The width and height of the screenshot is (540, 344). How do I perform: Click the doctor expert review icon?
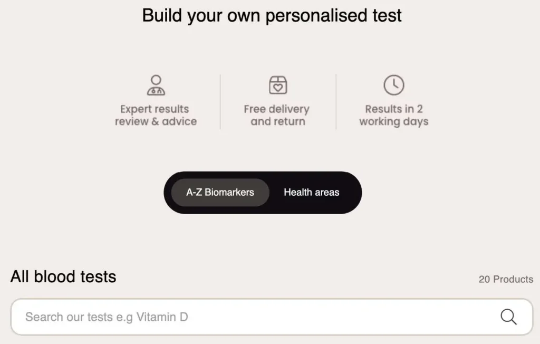coord(156,85)
